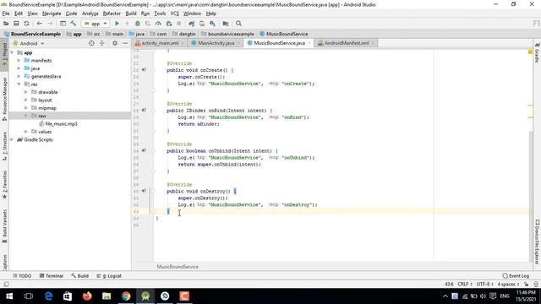This screenshot has height=304, width=541.
Task: Open the Build tool window
Action: pyautogui.click(x=80, y=276)
